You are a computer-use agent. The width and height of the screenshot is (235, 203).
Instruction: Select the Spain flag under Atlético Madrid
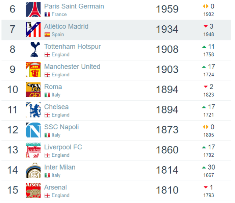coord(47,35)
